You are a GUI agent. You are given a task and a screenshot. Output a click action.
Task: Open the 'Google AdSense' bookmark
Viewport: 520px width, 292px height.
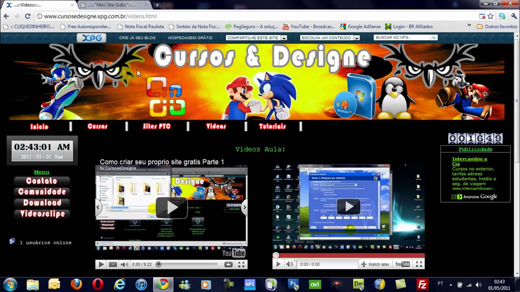[x=360, y=26]
